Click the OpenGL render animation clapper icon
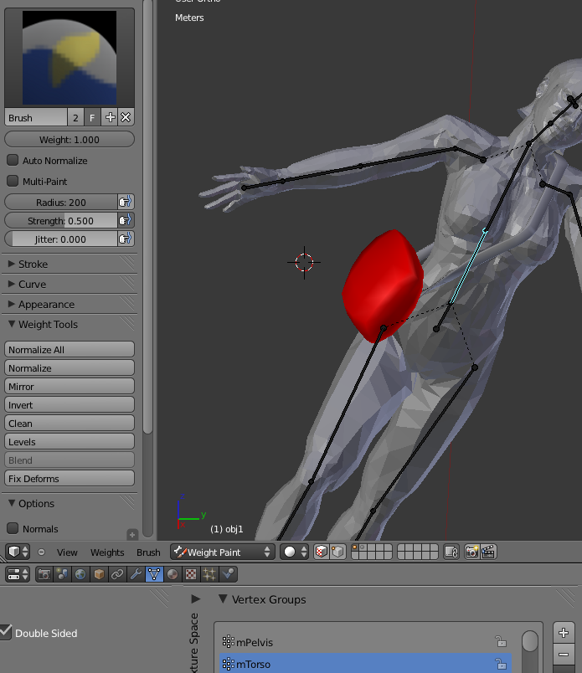Screen dimensions: 582x673 click(488, 552)
